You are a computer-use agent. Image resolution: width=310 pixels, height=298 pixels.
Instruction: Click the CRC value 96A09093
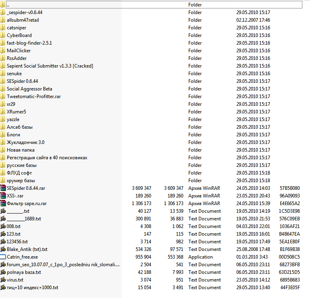click(290, 196)
